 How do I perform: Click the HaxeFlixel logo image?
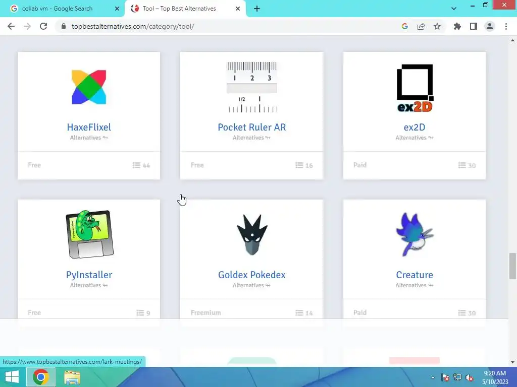tap(89, 87)
